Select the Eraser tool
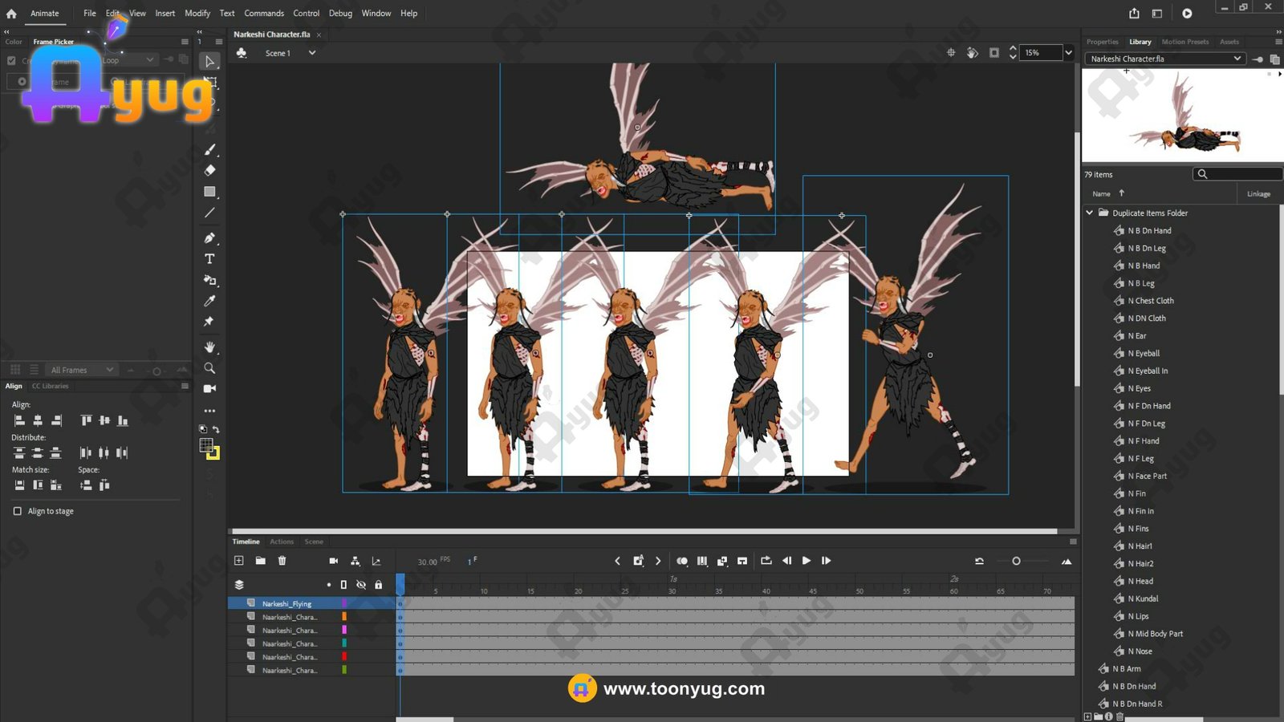Screen dimensions: 1284x722 209,170
